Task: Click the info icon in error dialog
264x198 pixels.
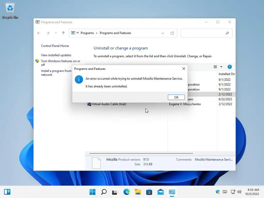Action: (x=79, y=79)
